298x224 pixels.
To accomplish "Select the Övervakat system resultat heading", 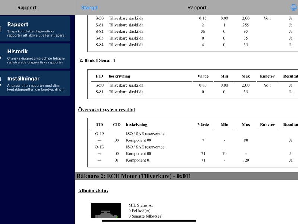I will (x=107, y=110).
